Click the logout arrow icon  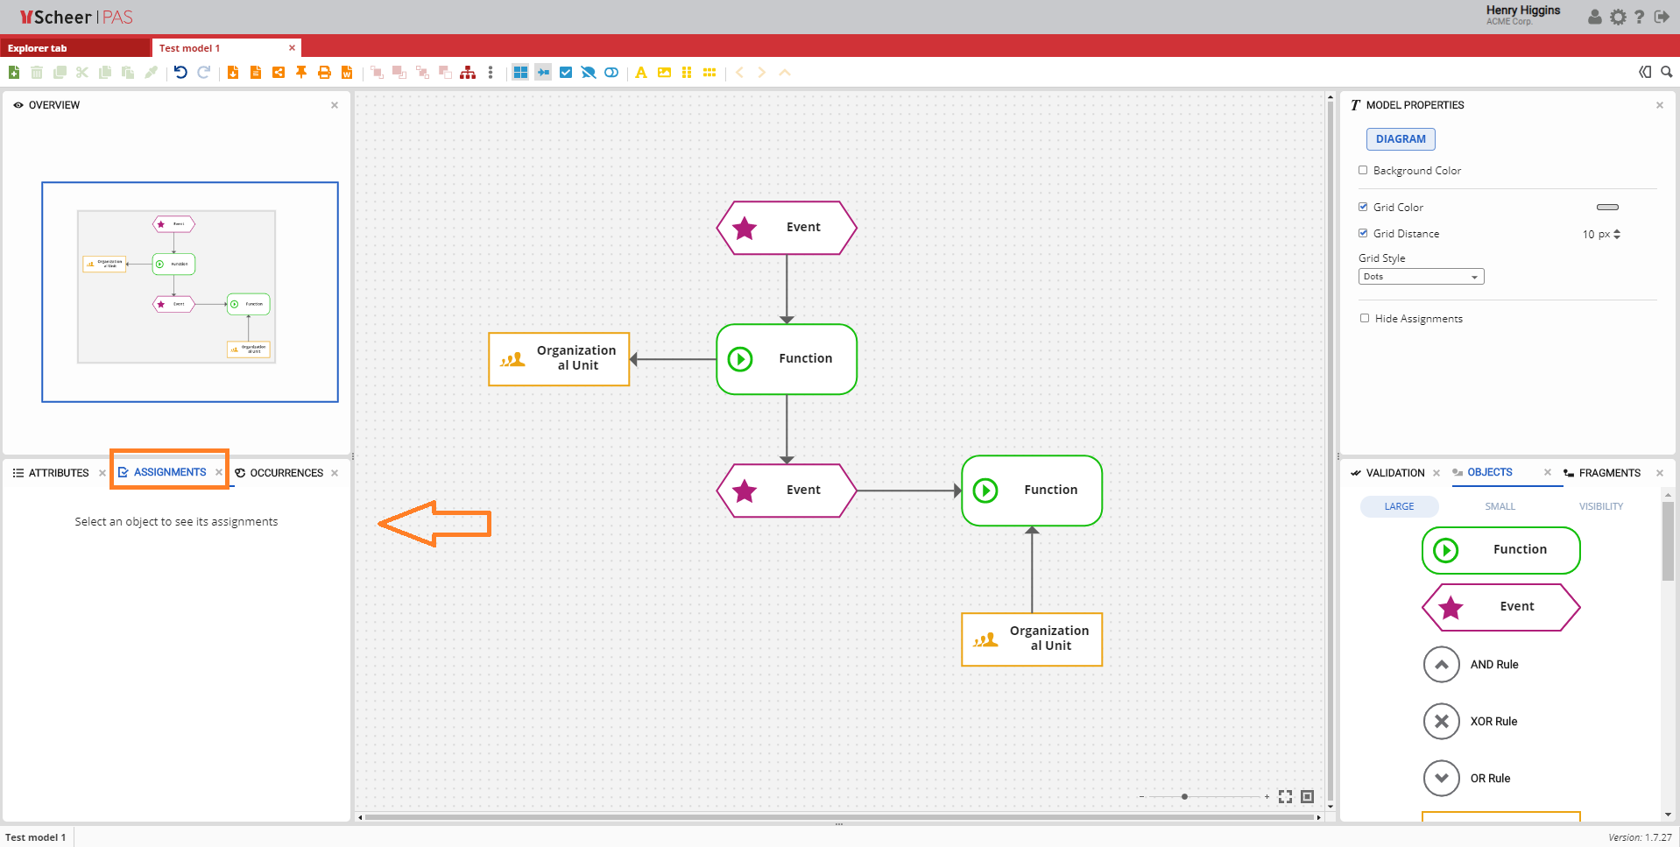pos(1661,18)
